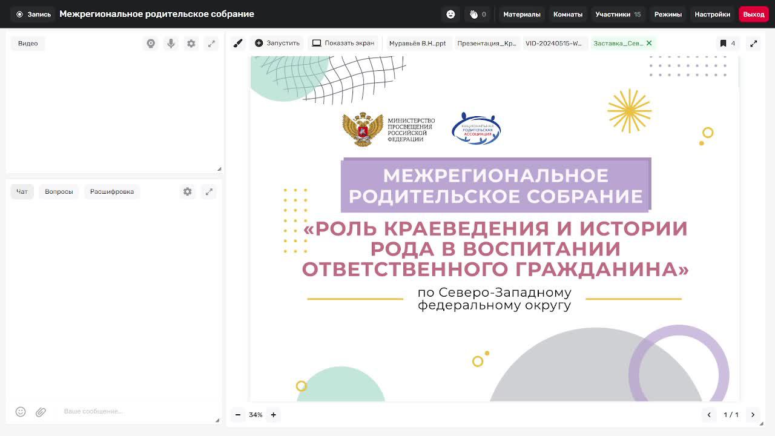Click Показать экран to share screen
775x436 pixels.
[343, 43]
